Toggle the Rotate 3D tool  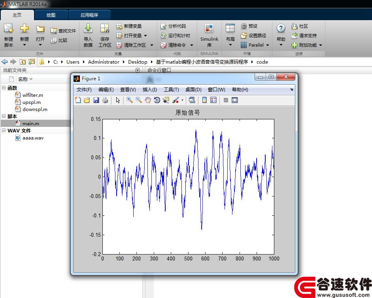(x=157, y=100)
